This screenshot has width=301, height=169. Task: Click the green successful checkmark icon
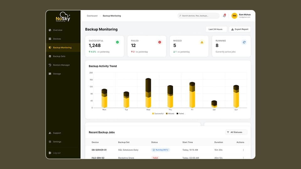[x=117, y=42]
